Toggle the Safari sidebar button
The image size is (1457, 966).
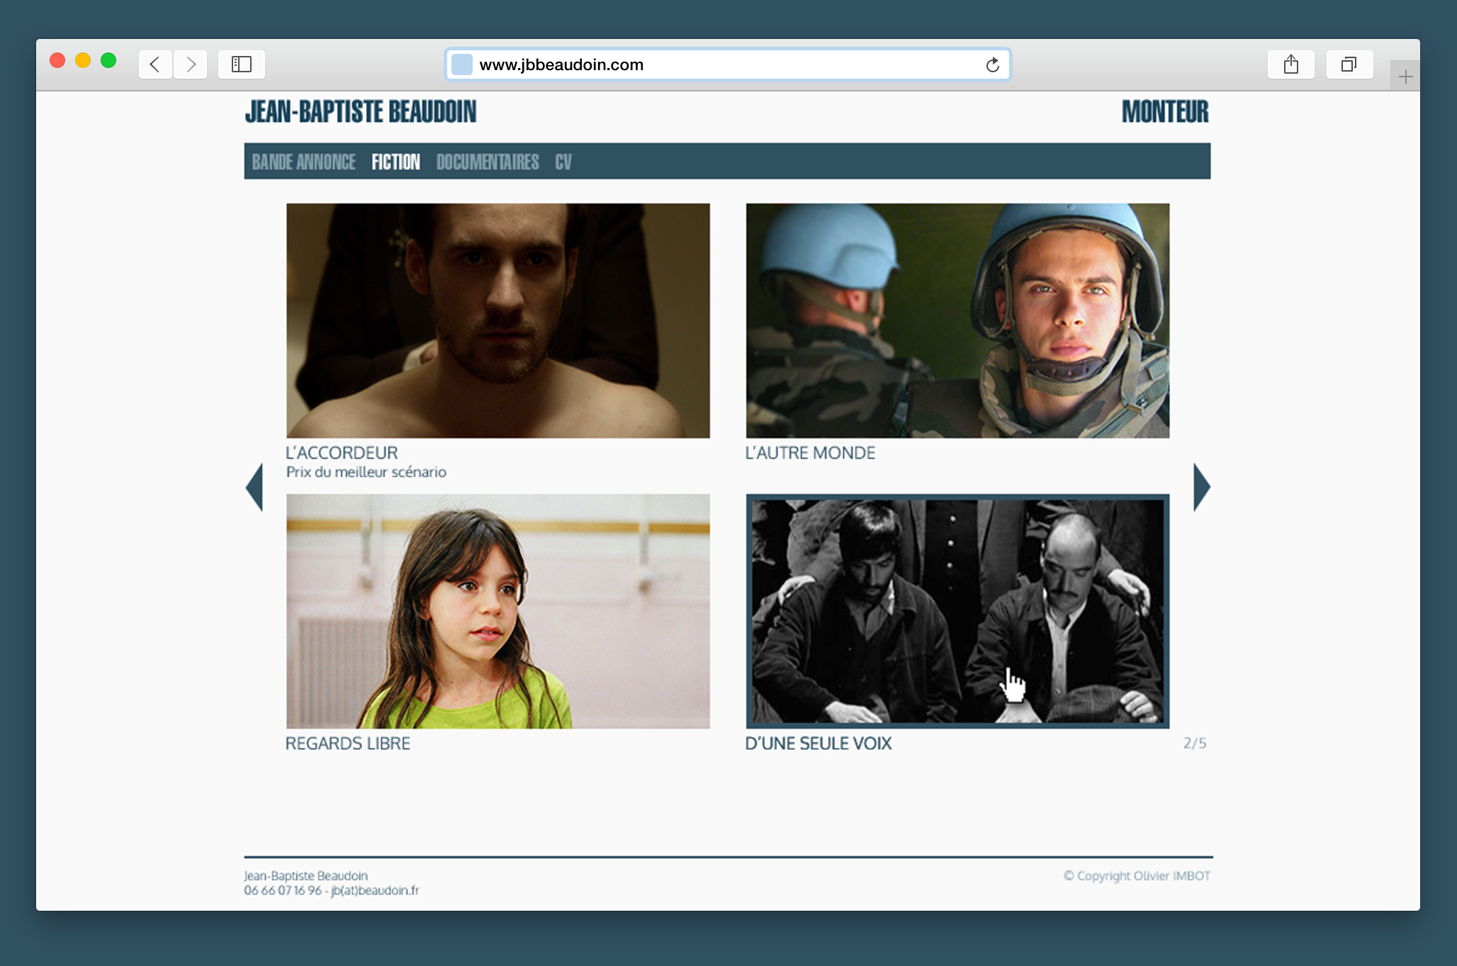(242, 64)
